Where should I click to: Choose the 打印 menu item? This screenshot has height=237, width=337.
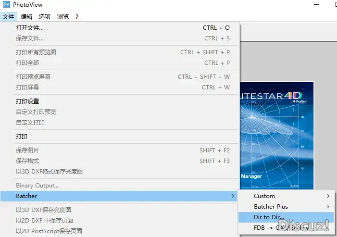[x=123, y=137]
